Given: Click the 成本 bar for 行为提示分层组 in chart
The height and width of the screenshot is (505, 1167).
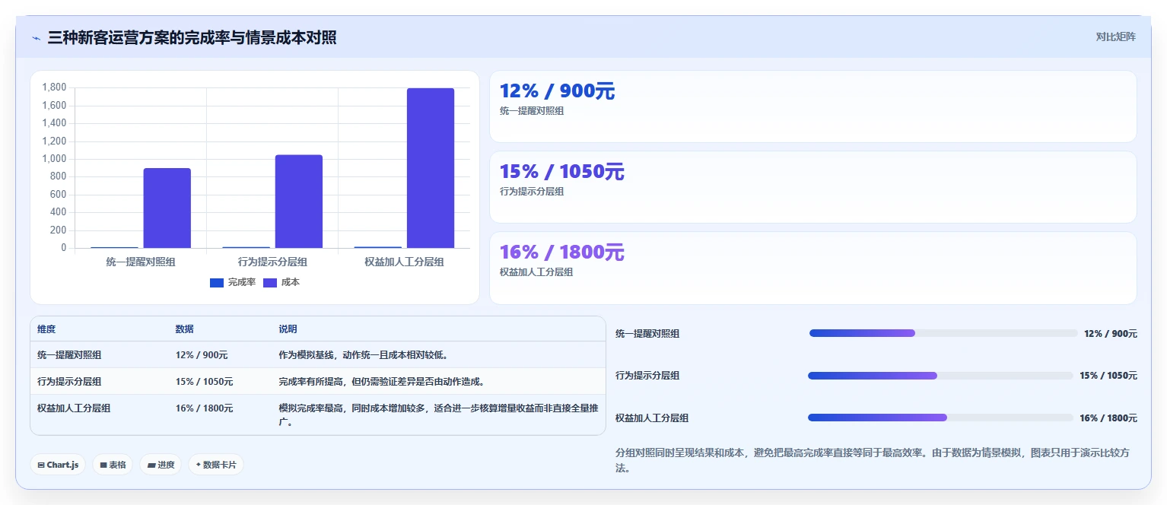Looking at the screenshot, I should pyautogui.click(x=299, y=202).
